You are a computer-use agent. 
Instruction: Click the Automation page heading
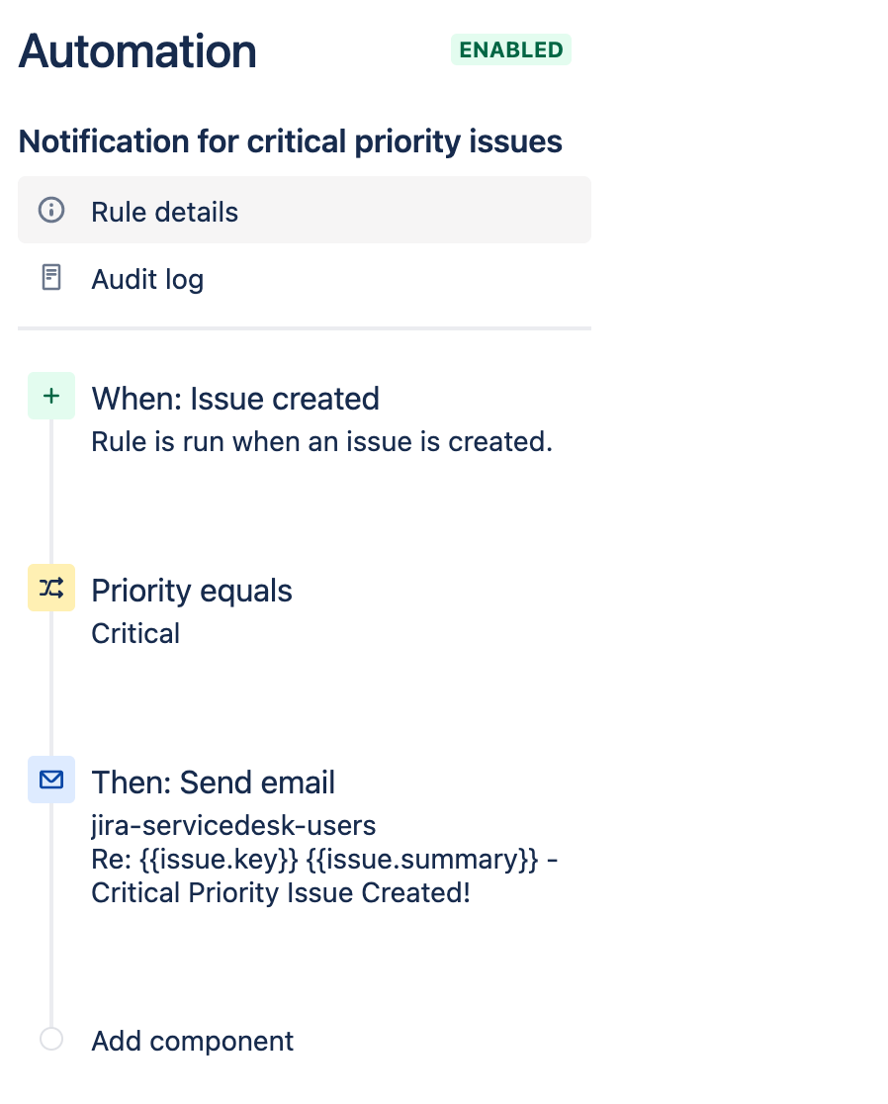pyautogui.click(x=136, y=49)
